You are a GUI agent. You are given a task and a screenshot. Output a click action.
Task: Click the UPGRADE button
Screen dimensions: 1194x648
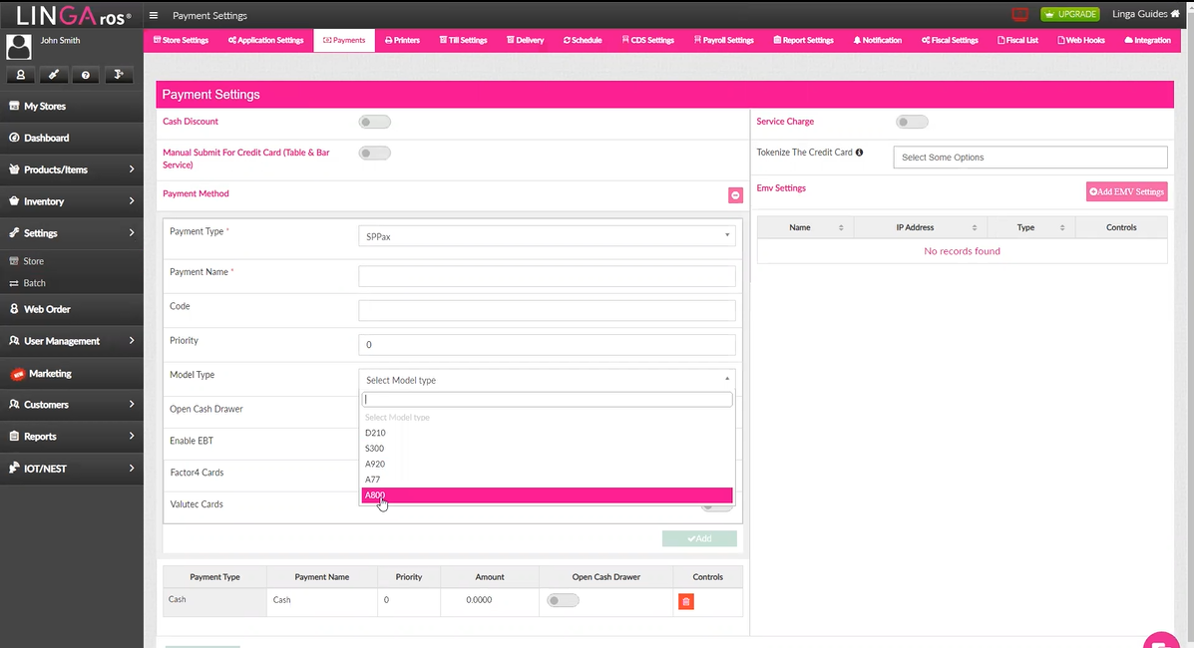coord(1070,15)
